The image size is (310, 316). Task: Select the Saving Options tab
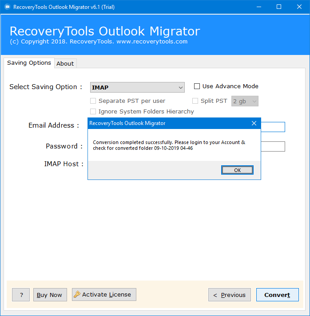(x=29, y=63)
